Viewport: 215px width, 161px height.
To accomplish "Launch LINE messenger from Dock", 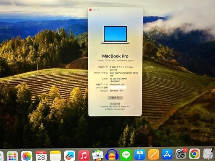I will (x=126, y=155).
